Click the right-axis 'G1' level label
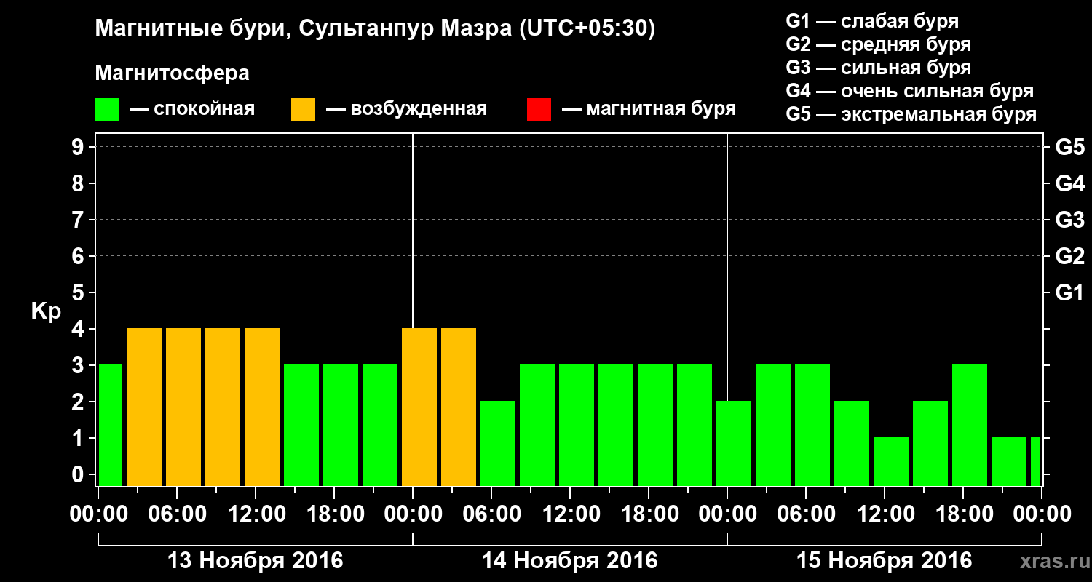This screenshot has height=582, width=1092. pyautogui.click(x=1070, y=292)
